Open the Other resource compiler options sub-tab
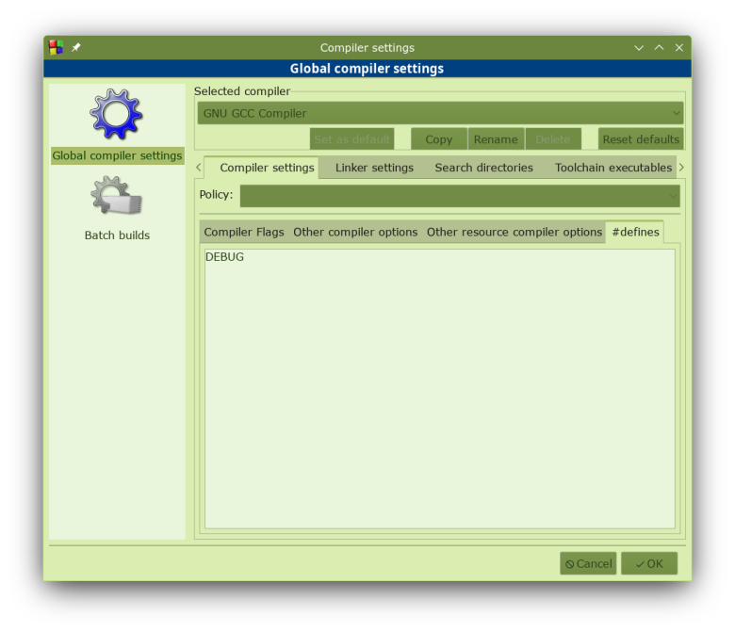The height and width of the screenshot is (632, 735). (514, 233)
